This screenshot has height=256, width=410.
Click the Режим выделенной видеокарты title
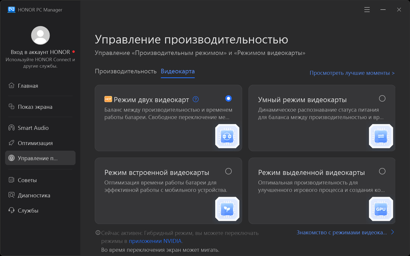[311, 172]
